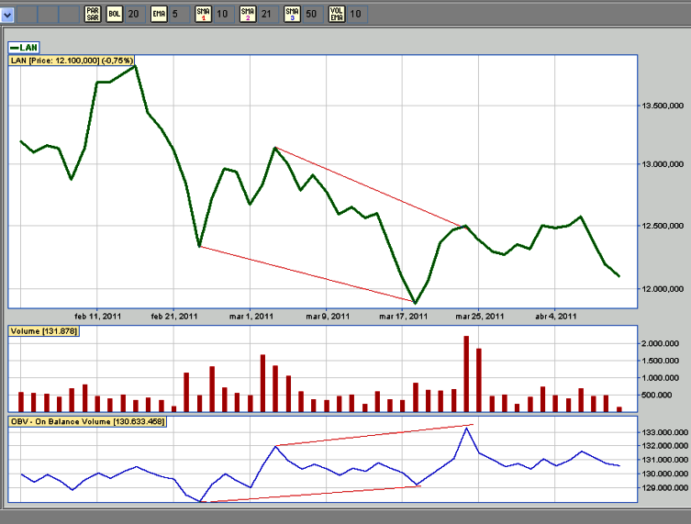Click the green LAN legend label
The height and width of the screenshot is (524, 691).
coord(27,47)
